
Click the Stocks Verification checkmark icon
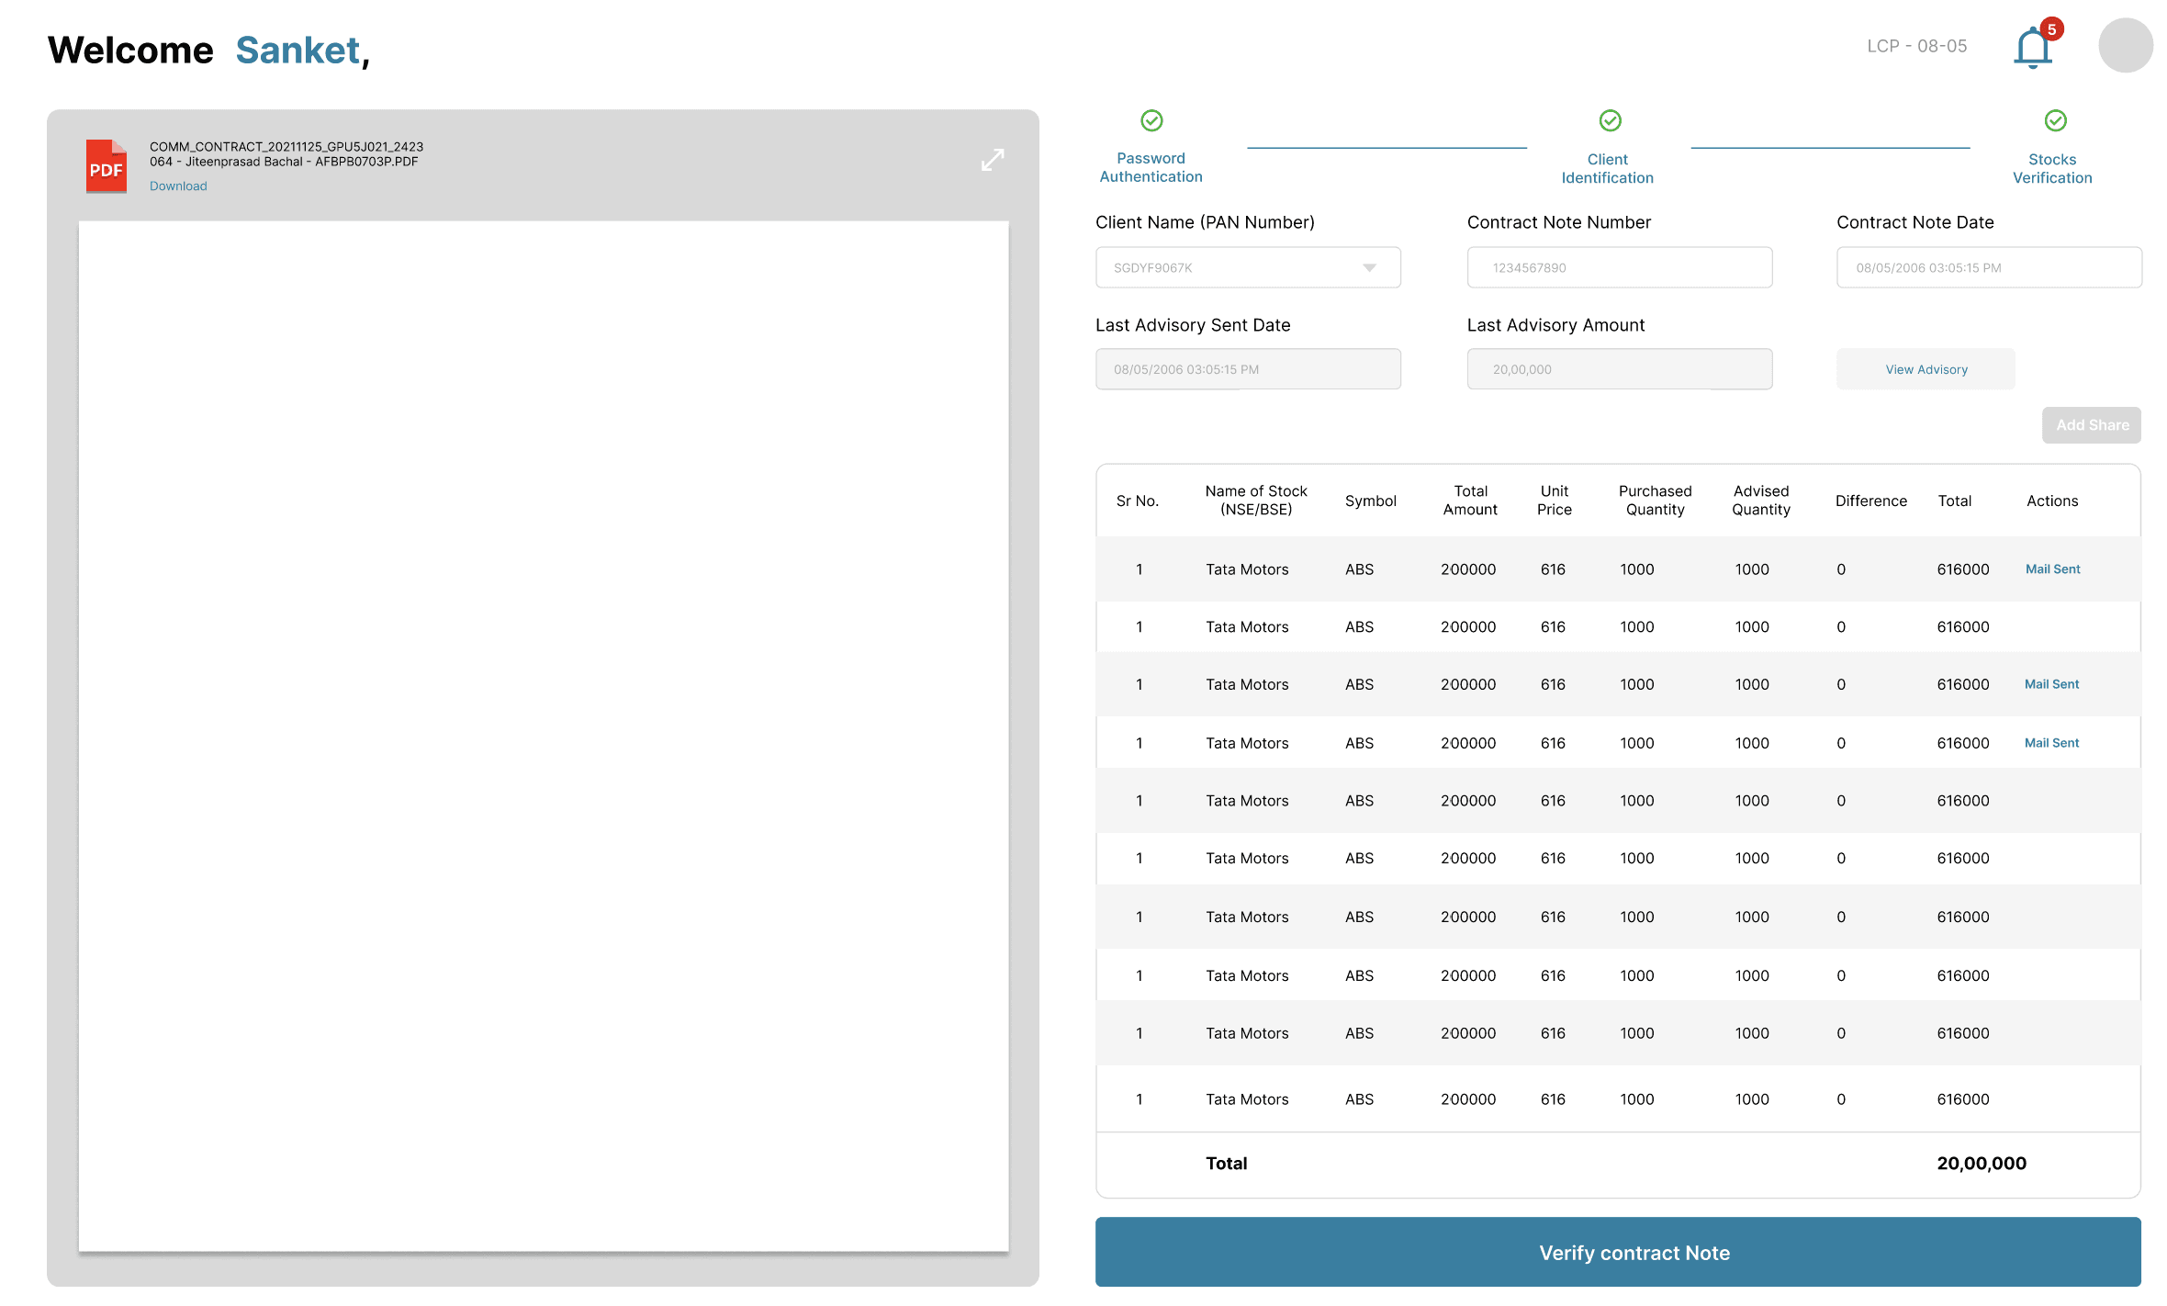2055,120
